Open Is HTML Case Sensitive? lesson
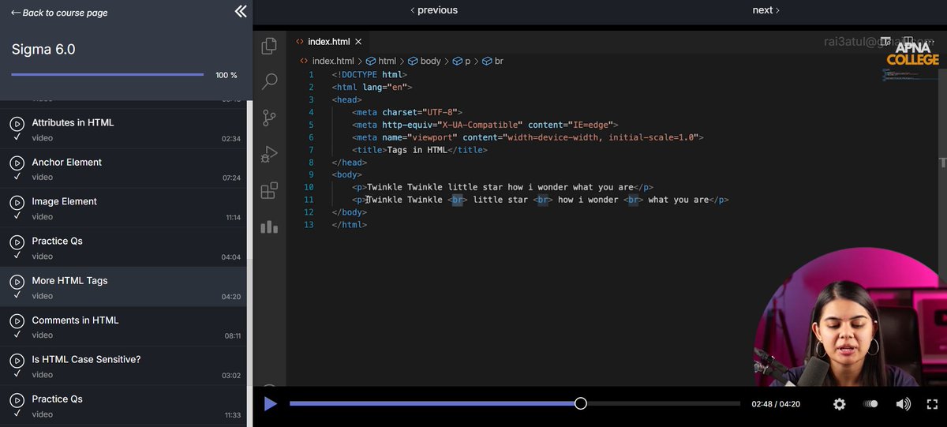This screenshot has width=947, height=427. [x=86, y=360]
